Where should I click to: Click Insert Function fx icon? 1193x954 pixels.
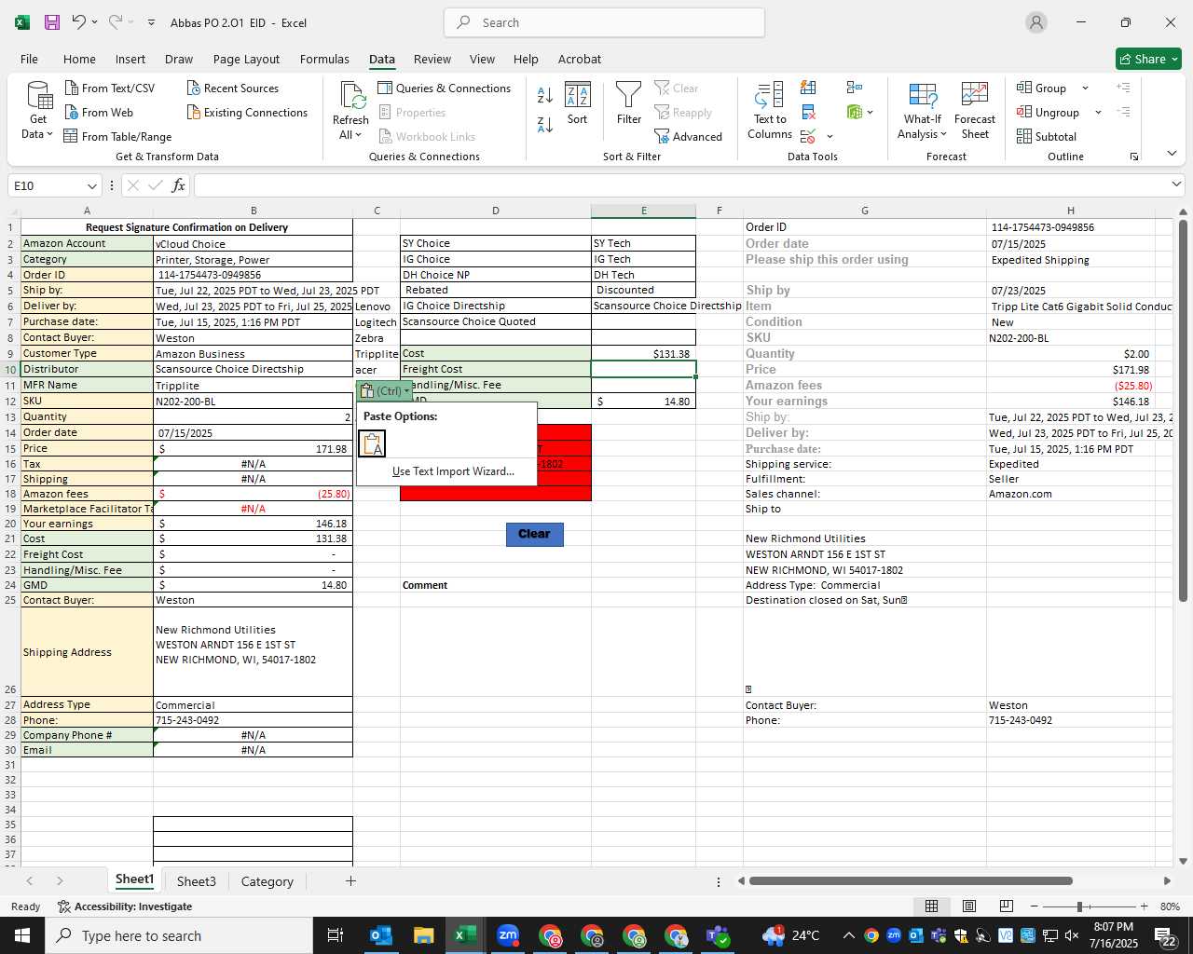point(178,185)
